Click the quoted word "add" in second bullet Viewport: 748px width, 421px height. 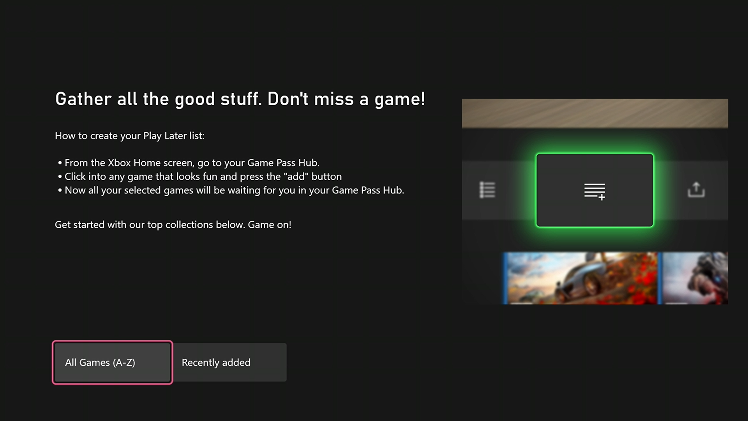[296, 177]
